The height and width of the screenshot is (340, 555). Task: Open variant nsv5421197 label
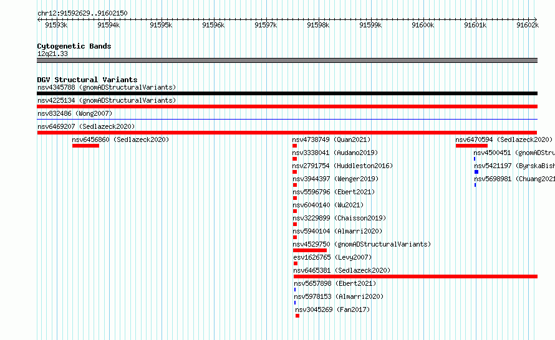(x=514, y=166)
